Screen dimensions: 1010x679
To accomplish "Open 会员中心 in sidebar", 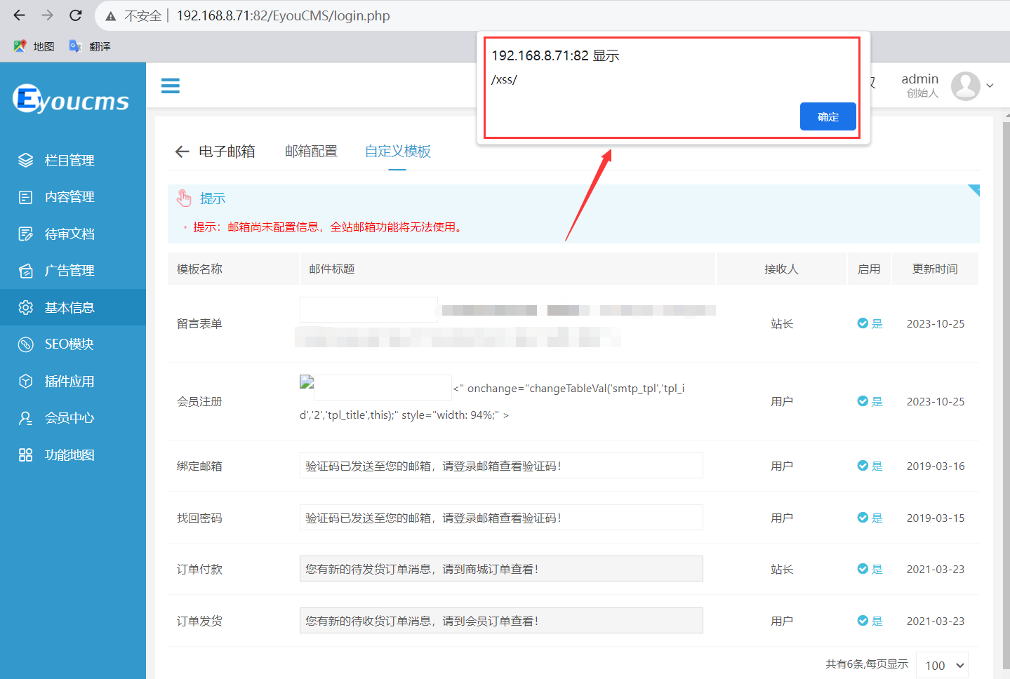I will point(73,418).
